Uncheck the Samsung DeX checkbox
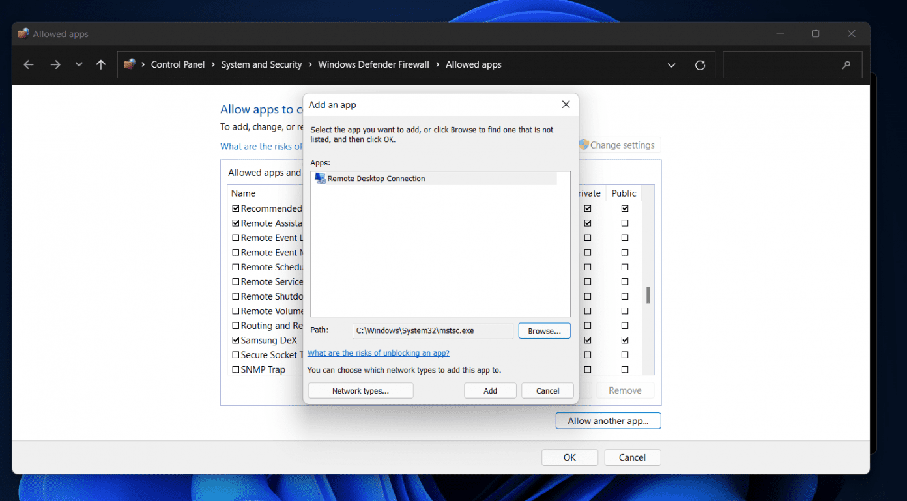The image size is (907, 501). pos(235,340)
